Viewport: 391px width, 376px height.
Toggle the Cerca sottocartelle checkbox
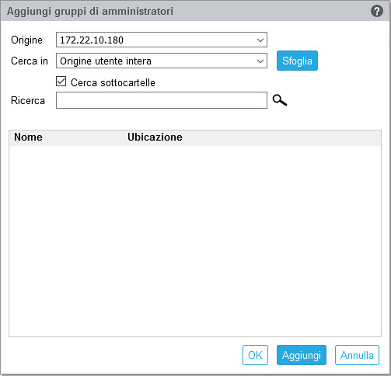pyautogui.click(x=61, y=82)
